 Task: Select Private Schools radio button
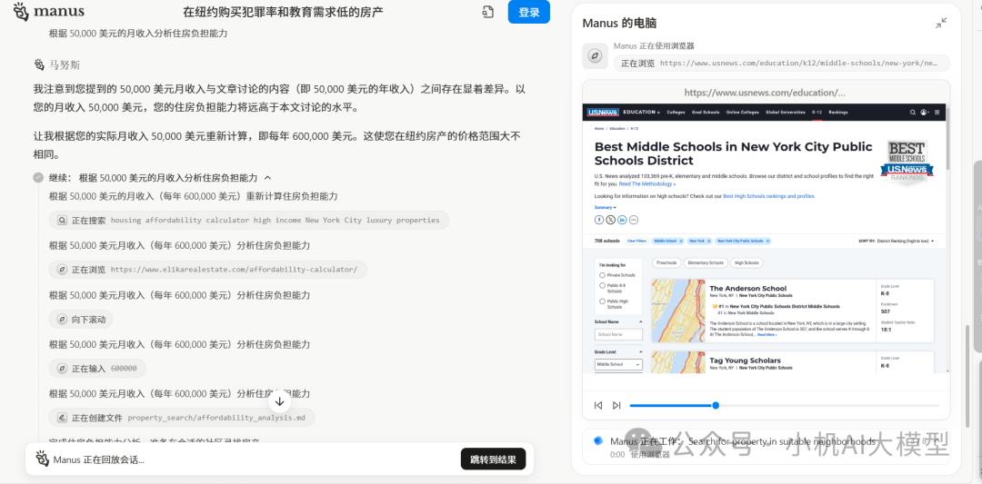[603, 275]
